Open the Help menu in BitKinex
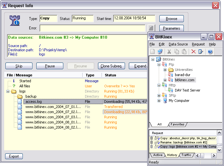This screenshot has width=224, height=166. tap(212, 44)
